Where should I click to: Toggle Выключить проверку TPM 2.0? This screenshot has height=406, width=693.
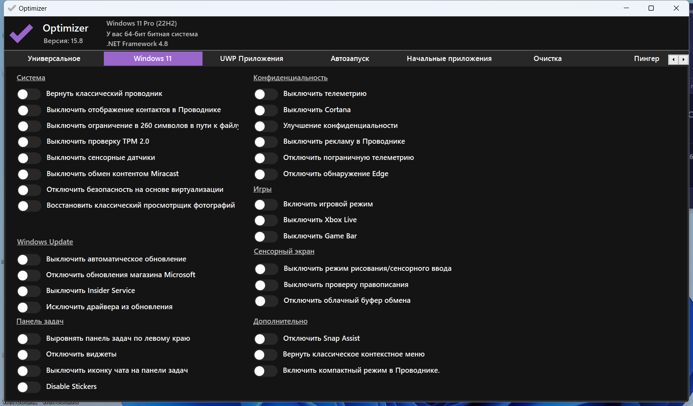[29, 142]
